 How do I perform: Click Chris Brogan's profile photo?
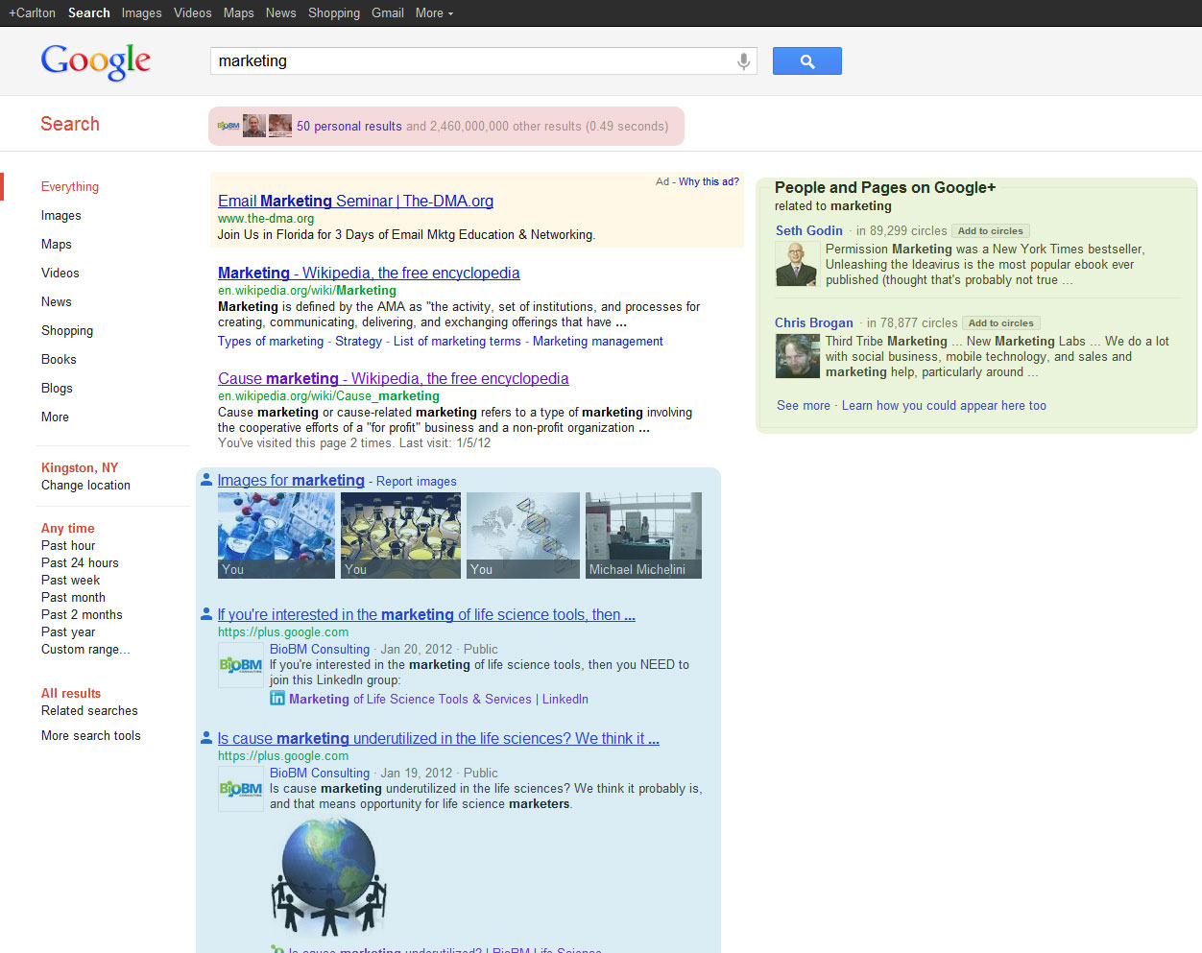pyautogui.click(x=797, y=356)
